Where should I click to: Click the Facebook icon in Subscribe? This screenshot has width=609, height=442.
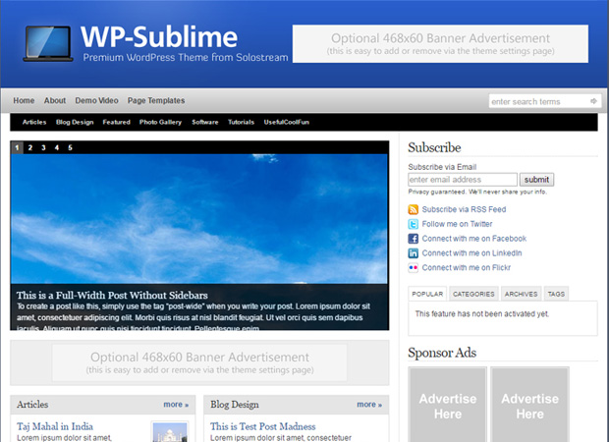(413, 239)
